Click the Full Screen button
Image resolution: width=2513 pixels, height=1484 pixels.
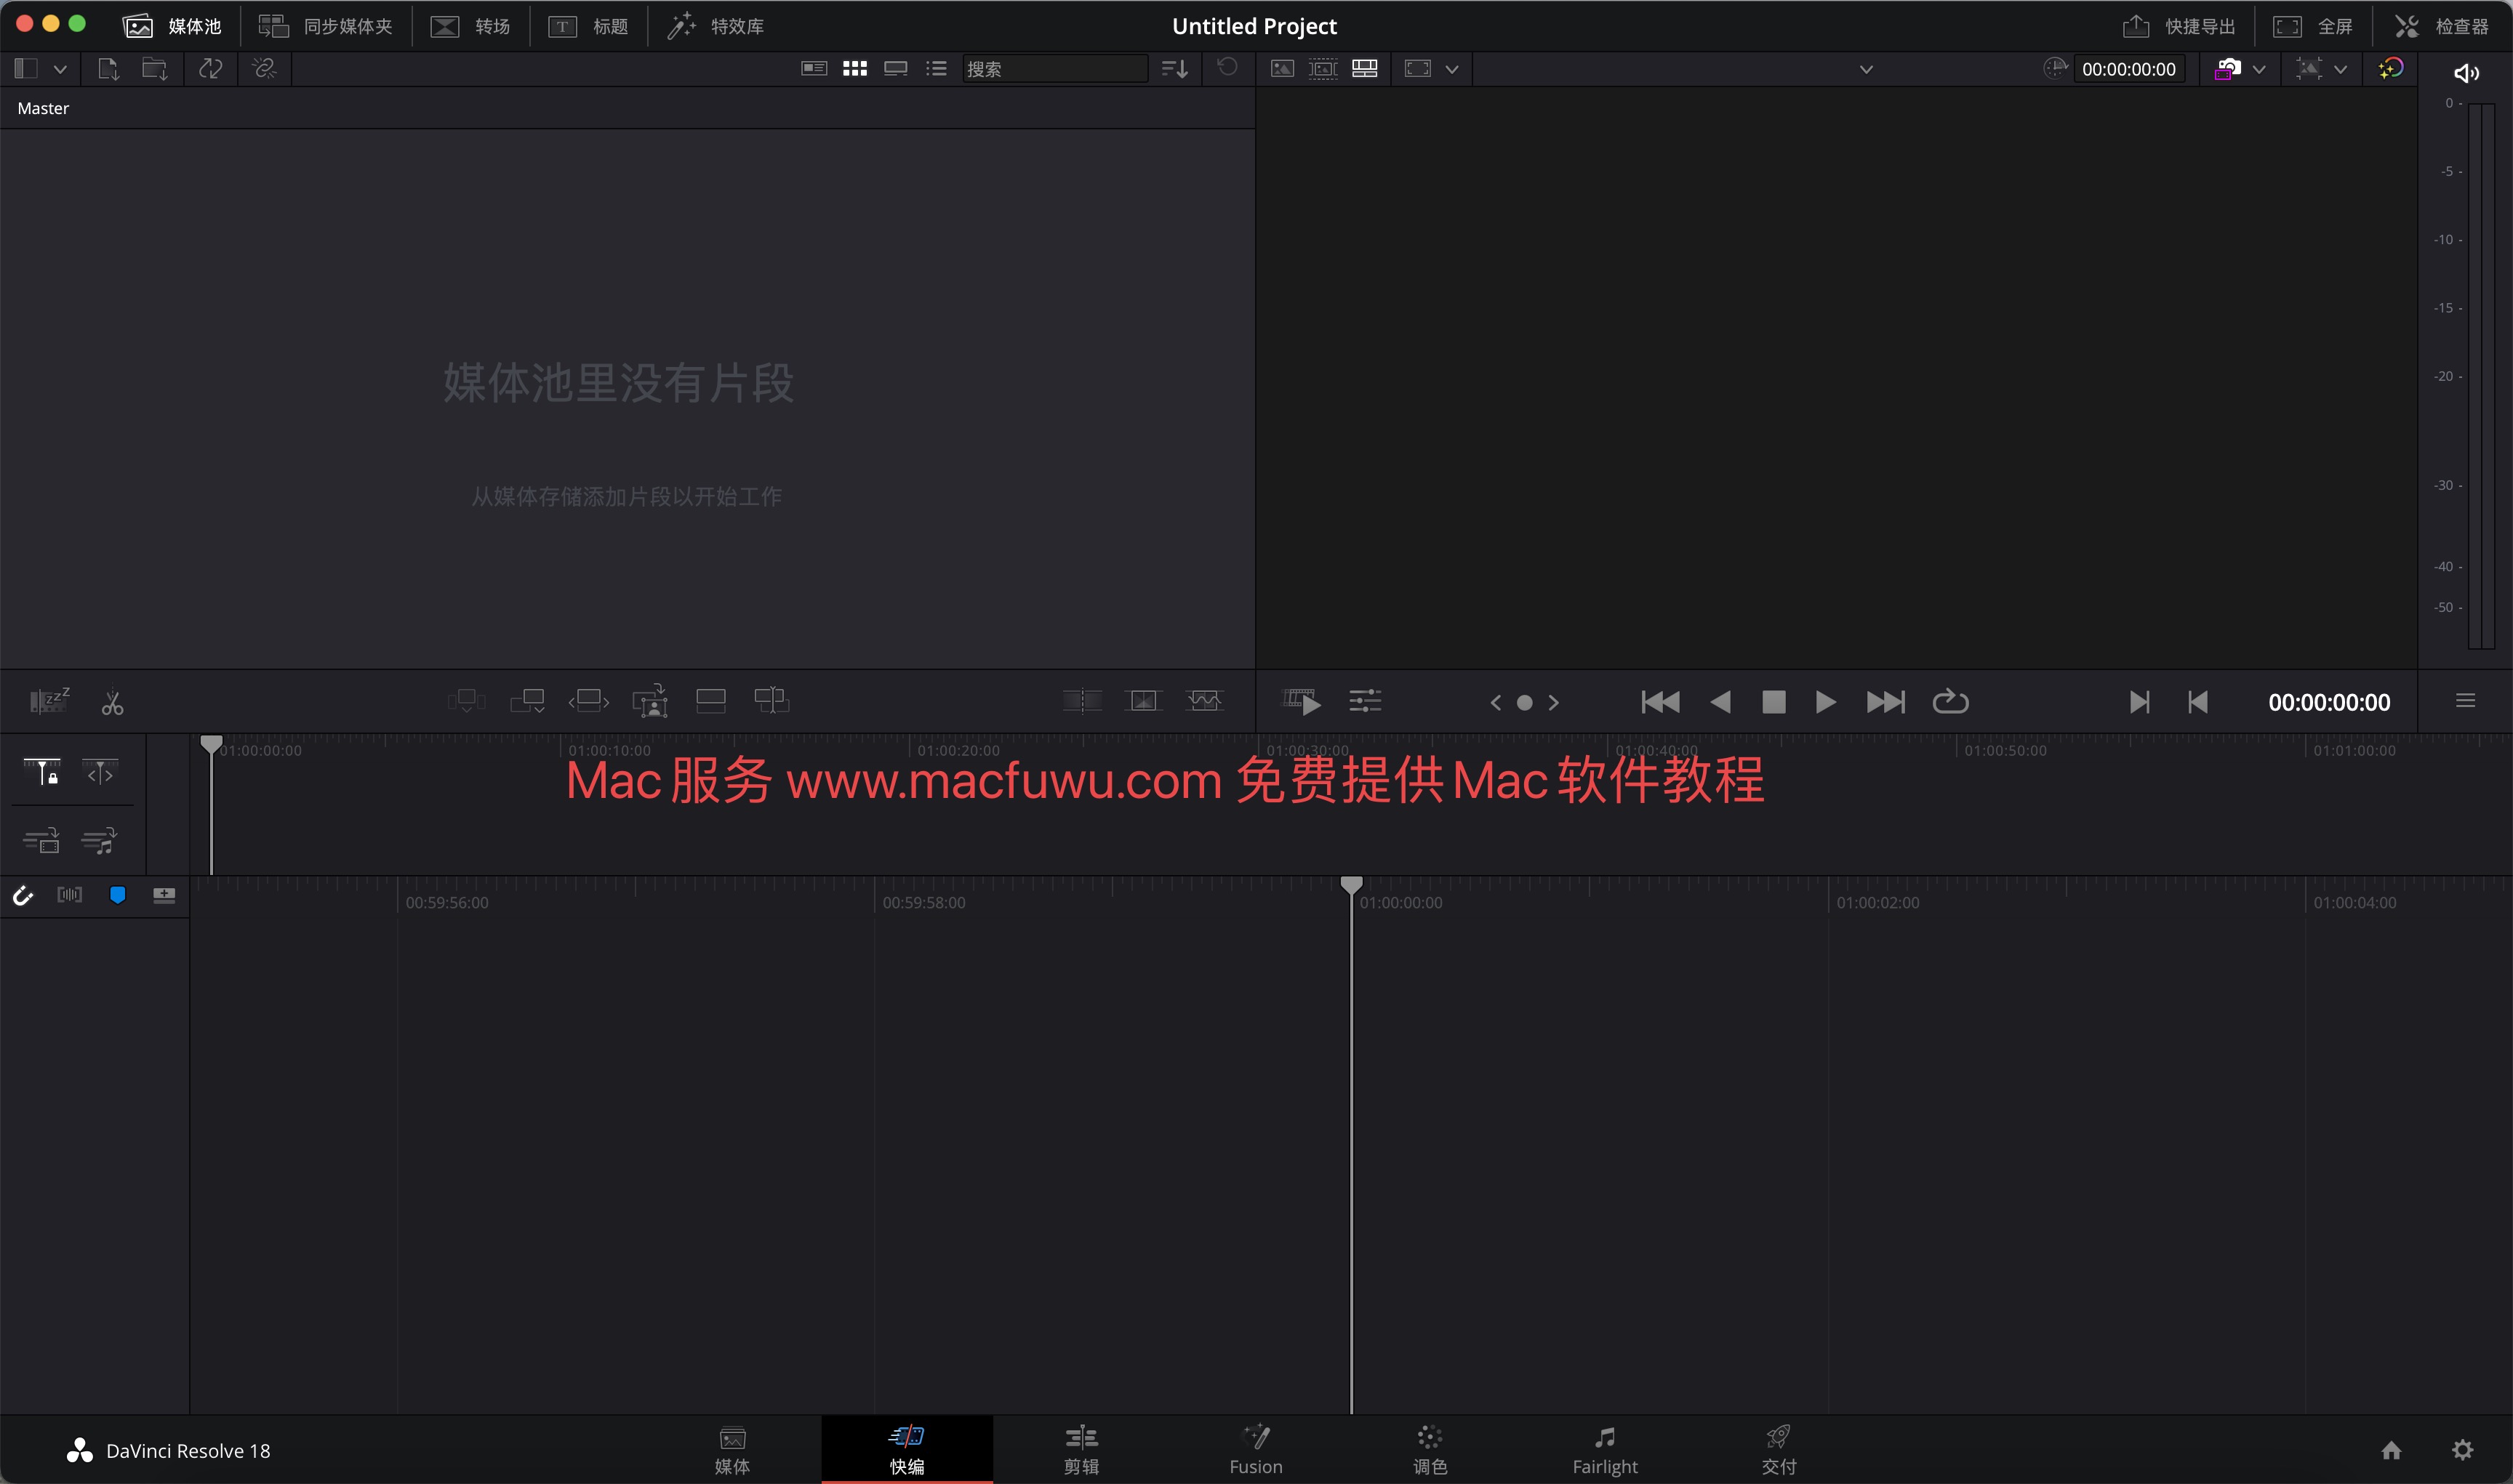point(2312,26)
